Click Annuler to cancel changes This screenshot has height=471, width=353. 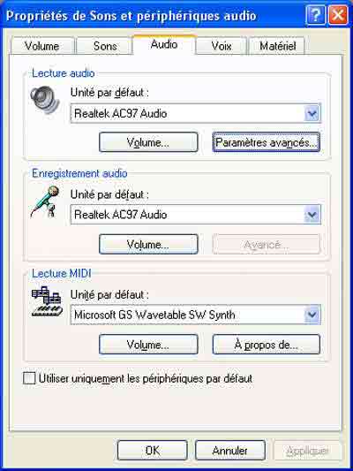(x=230, y=451)
